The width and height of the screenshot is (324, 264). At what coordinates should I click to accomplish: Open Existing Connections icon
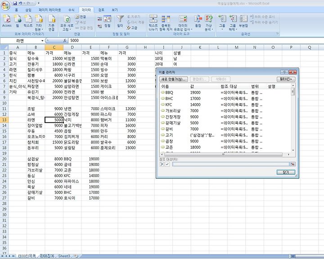[51, 23]
